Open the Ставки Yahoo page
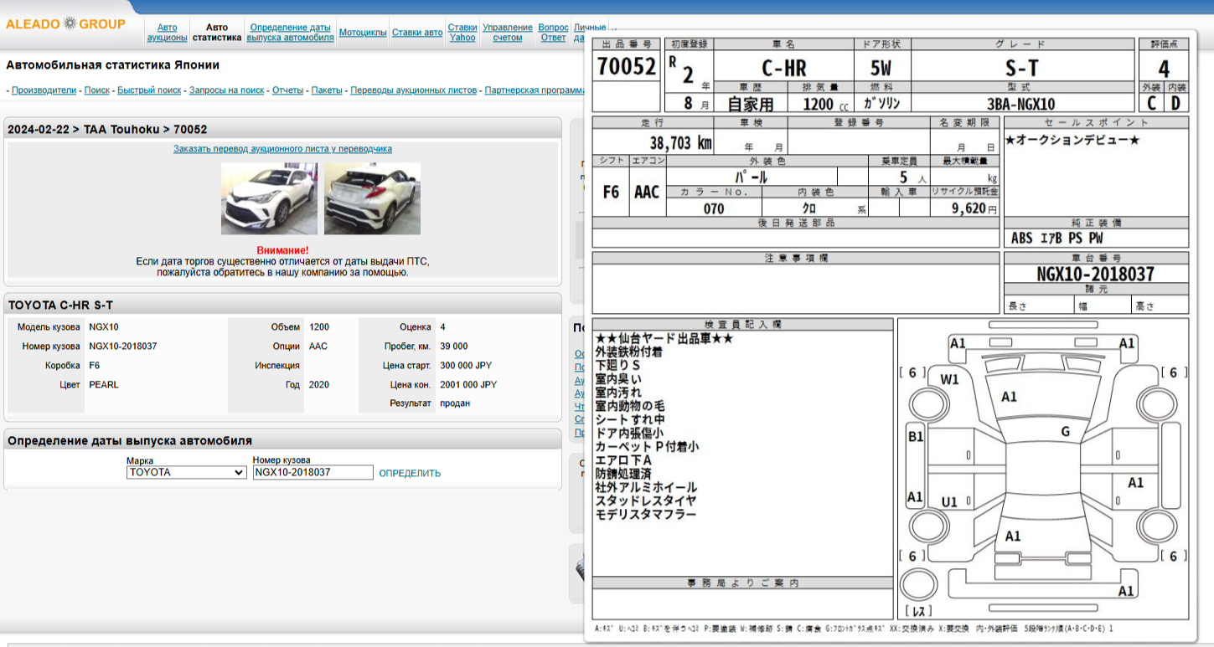Viewport: 1214px width, 647px height. point(462,33)
